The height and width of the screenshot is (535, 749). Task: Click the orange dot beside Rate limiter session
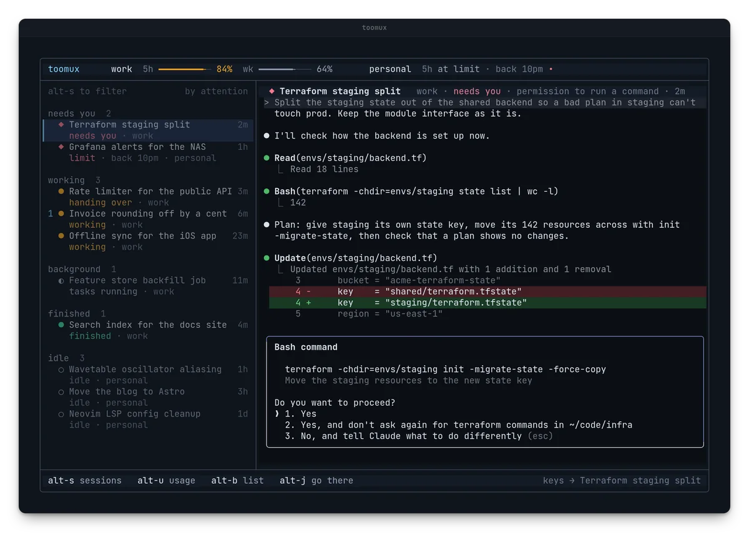pos(61,192)
